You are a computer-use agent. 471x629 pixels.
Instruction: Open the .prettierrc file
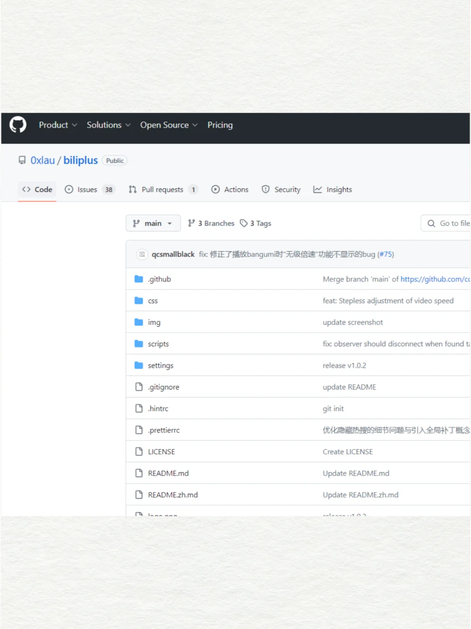(164, 430)
